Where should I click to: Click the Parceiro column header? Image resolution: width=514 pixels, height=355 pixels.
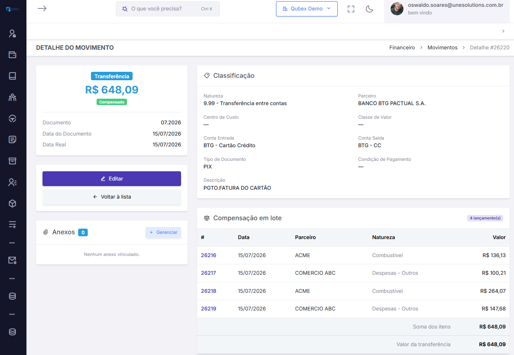305,237
